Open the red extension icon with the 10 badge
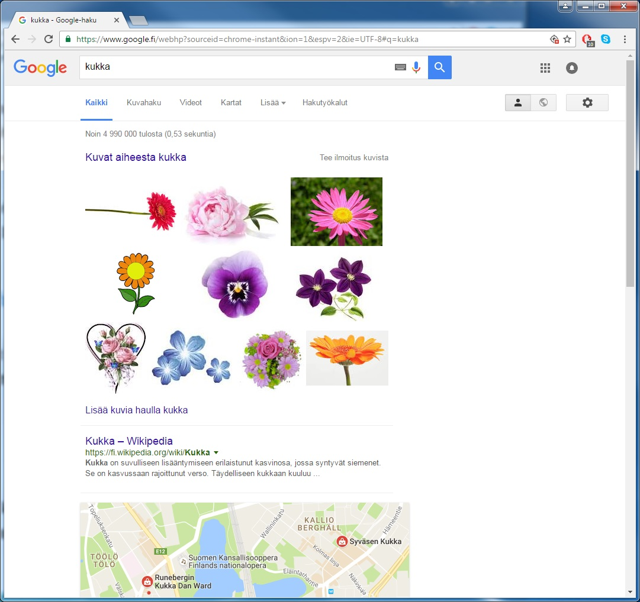 [587, 40]
